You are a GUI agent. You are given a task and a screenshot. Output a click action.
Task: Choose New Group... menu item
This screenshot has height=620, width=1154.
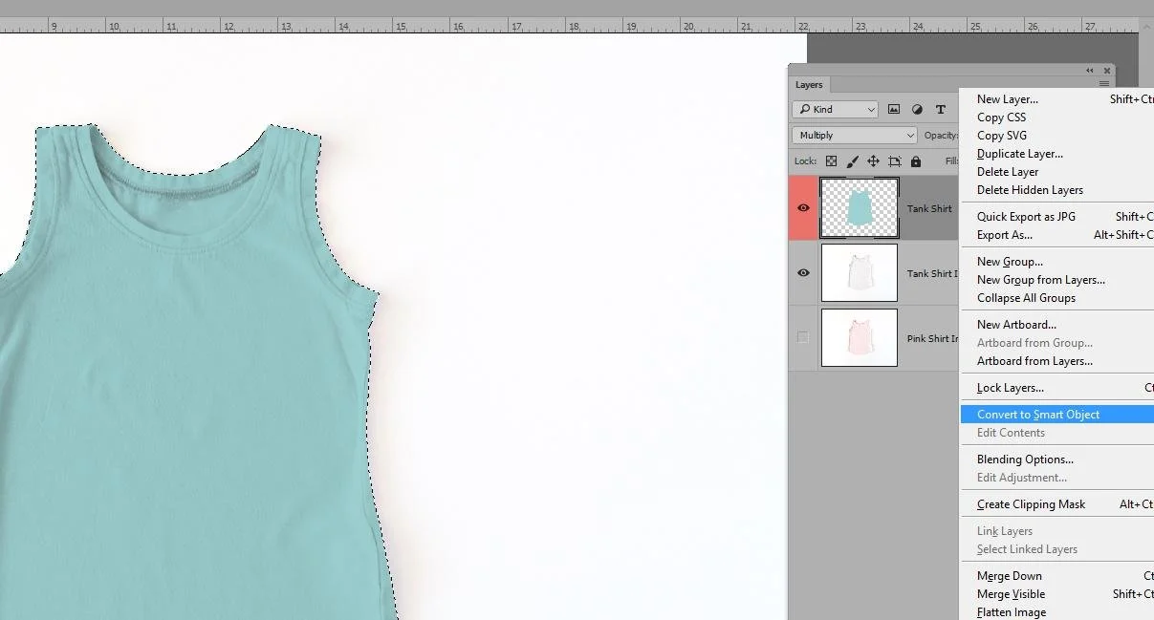1010,262
